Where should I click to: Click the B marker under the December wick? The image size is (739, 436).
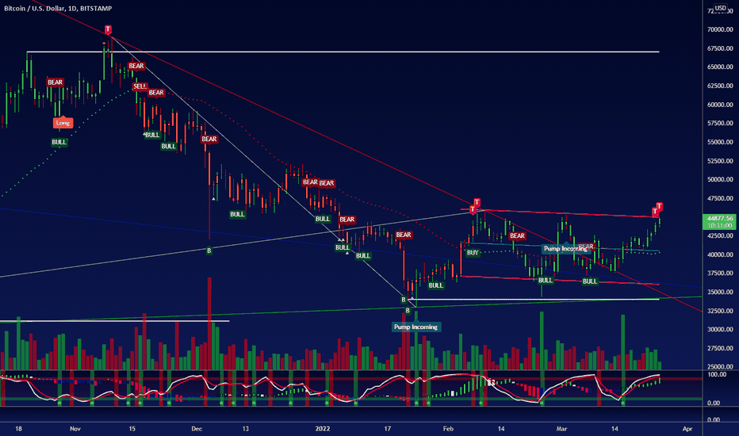[x=209, y=251]
